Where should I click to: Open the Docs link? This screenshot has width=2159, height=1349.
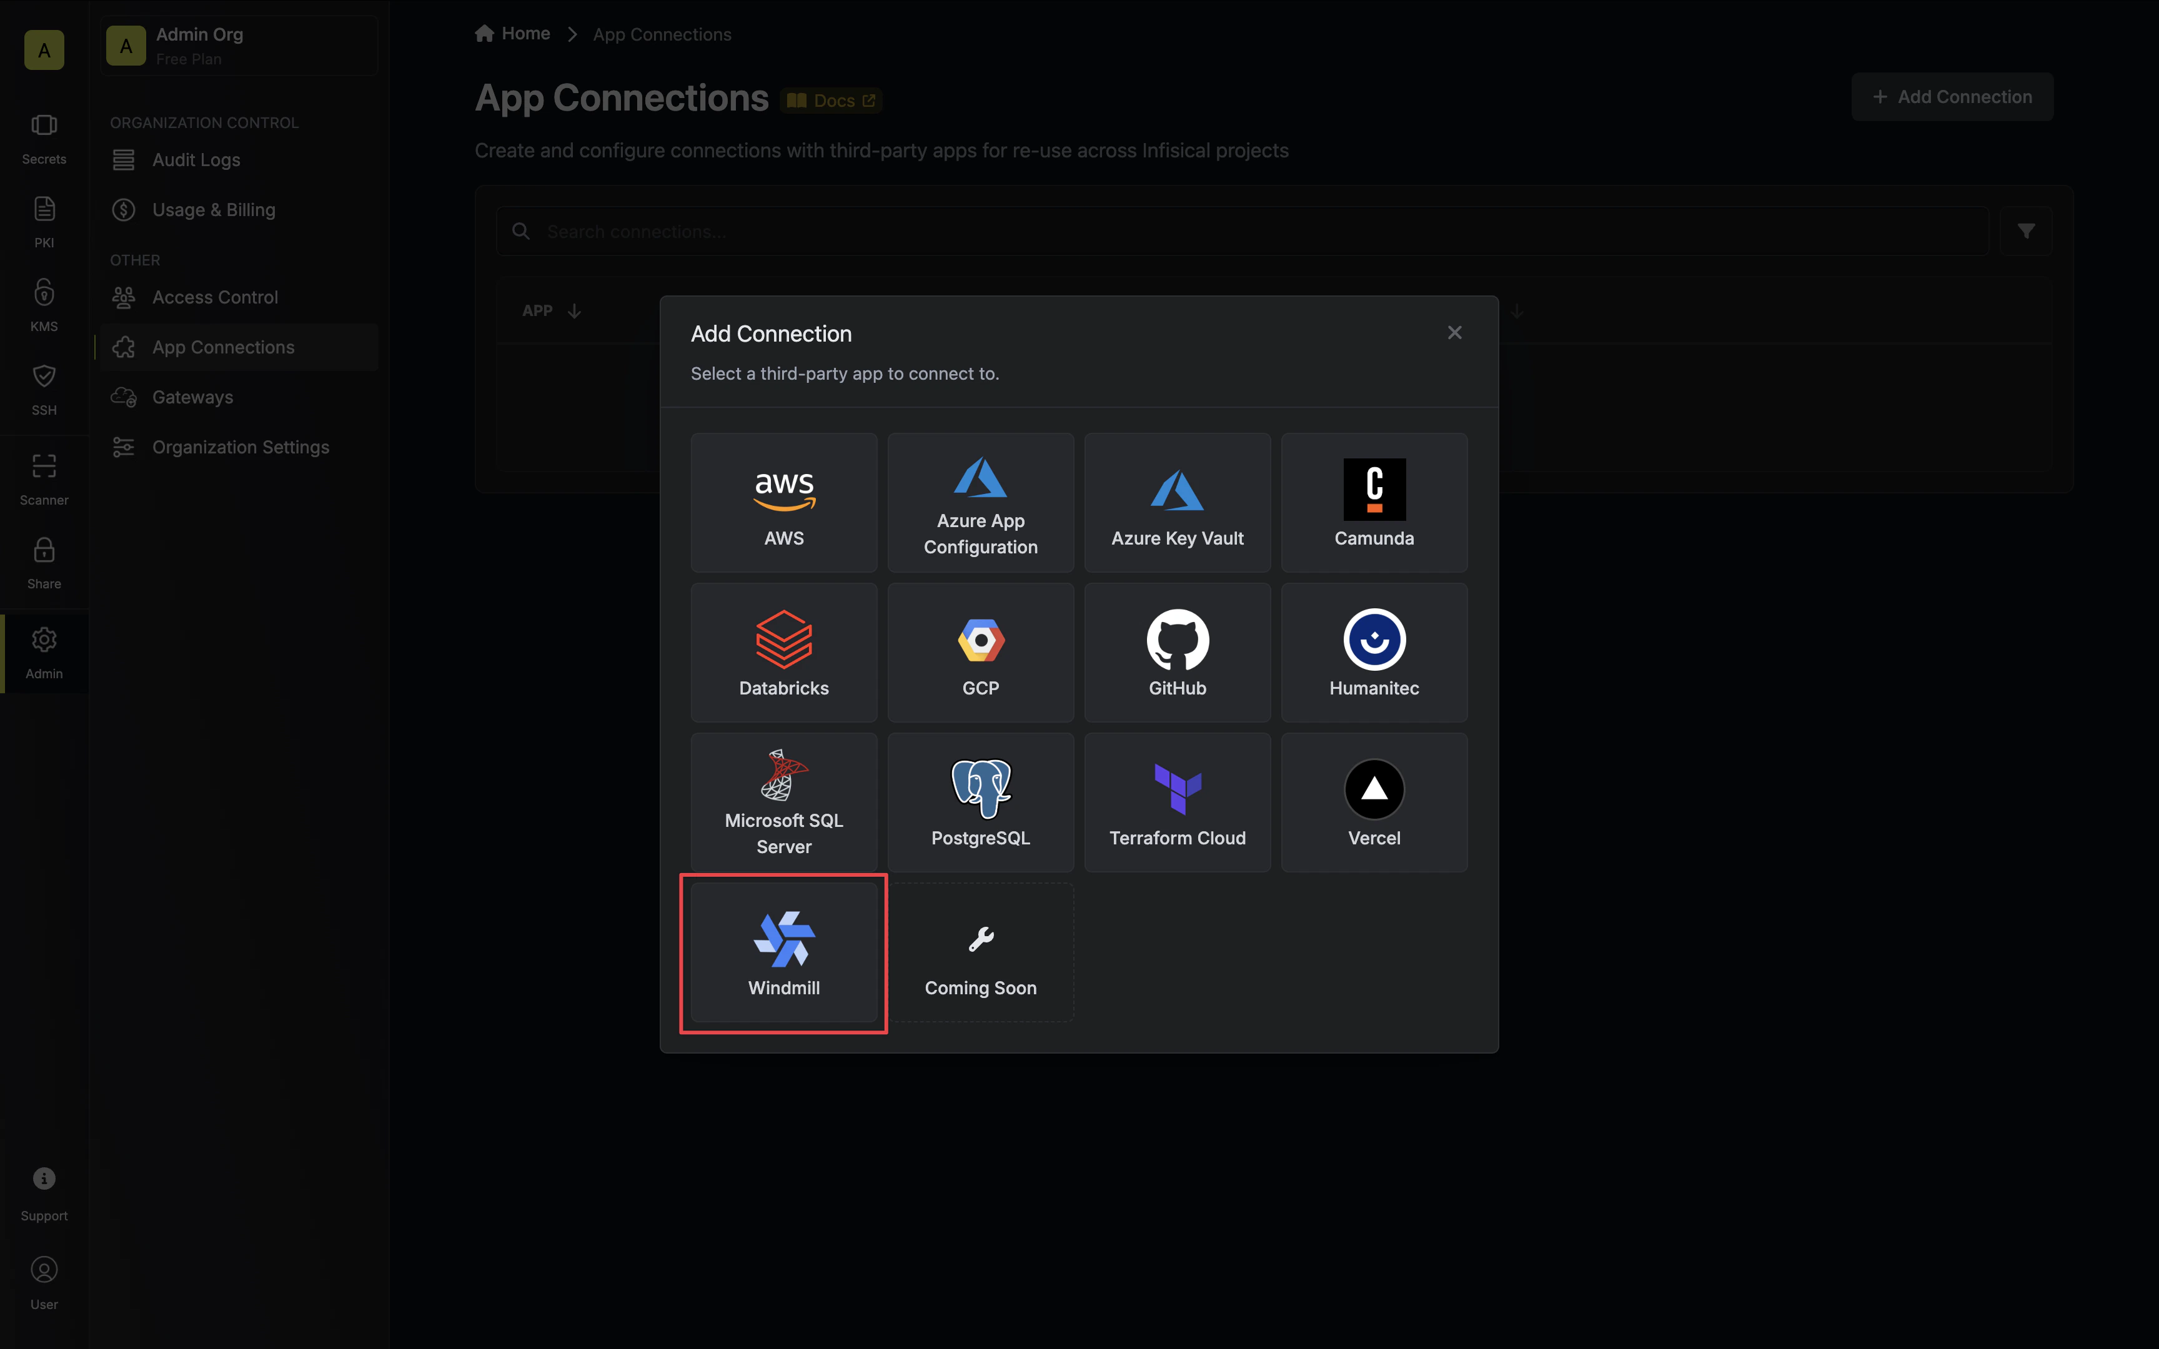[x=831, y=101]
